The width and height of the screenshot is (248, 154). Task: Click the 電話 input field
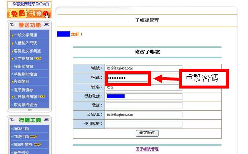144,106
